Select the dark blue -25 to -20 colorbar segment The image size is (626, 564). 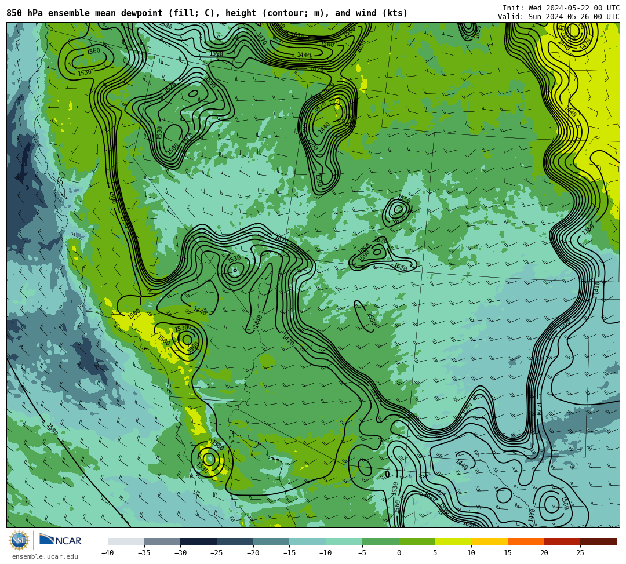[x=235, y=541]
